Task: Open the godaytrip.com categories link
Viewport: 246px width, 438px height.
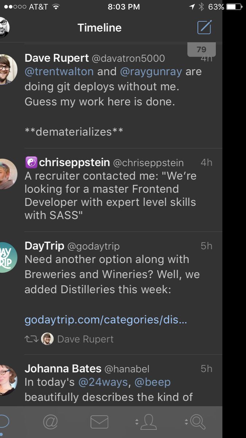Action: [x=106, y=320]
